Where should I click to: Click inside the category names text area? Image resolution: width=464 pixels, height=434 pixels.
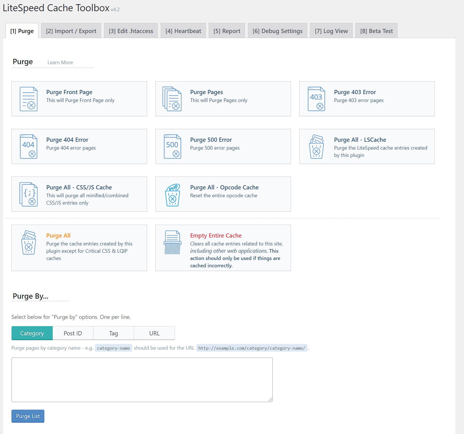[142, 380]
